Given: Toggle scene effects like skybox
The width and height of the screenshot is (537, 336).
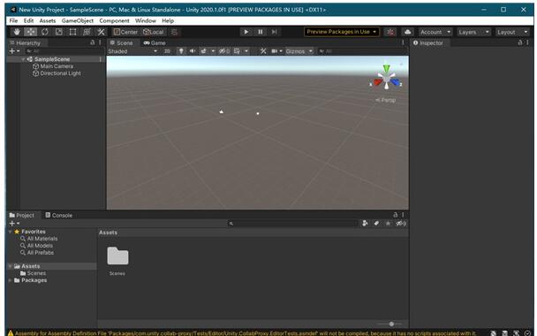Looking at the screenshot, I should (x=203, y=51).
